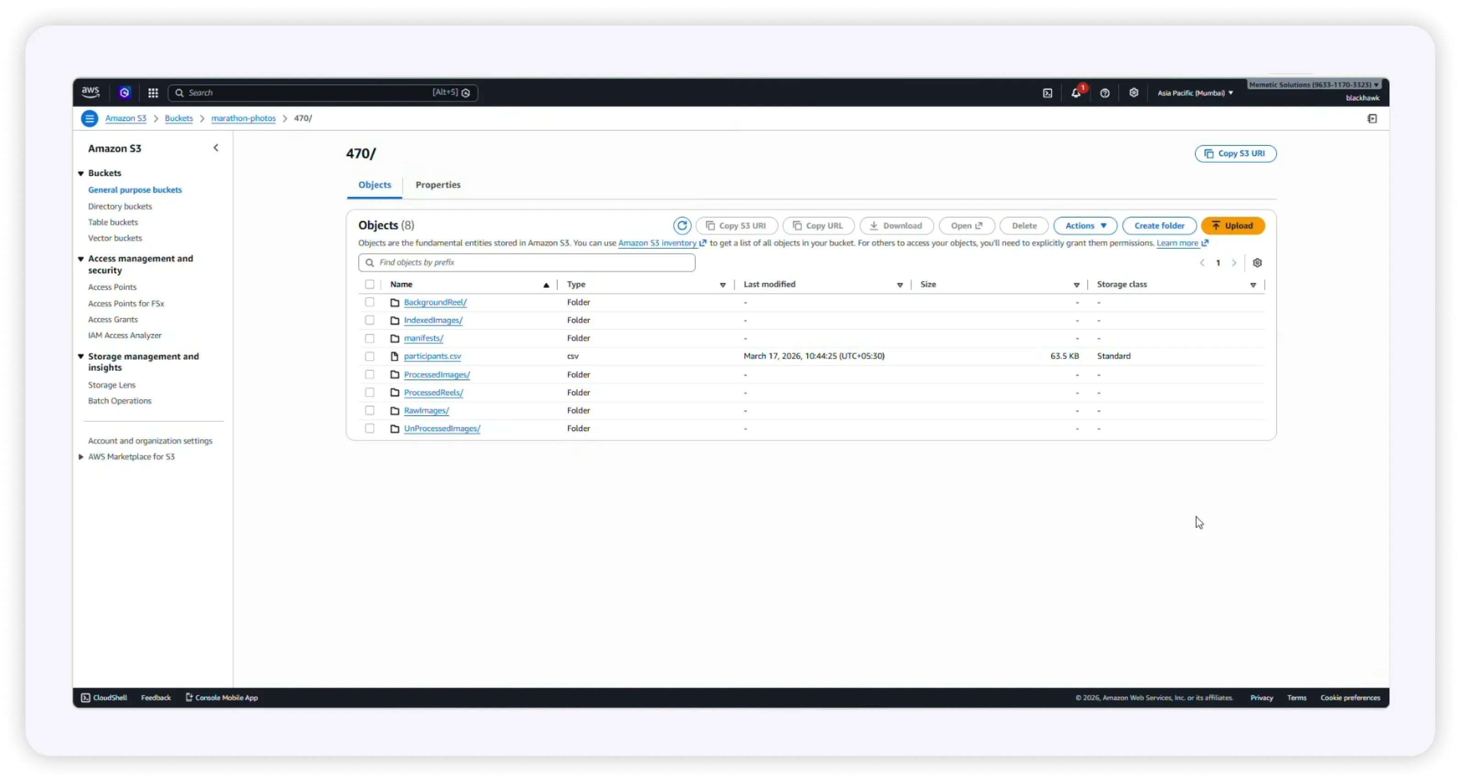Screen dimensions: 1461x782
Task: Click the orange Upload button
Action: 1233,226
